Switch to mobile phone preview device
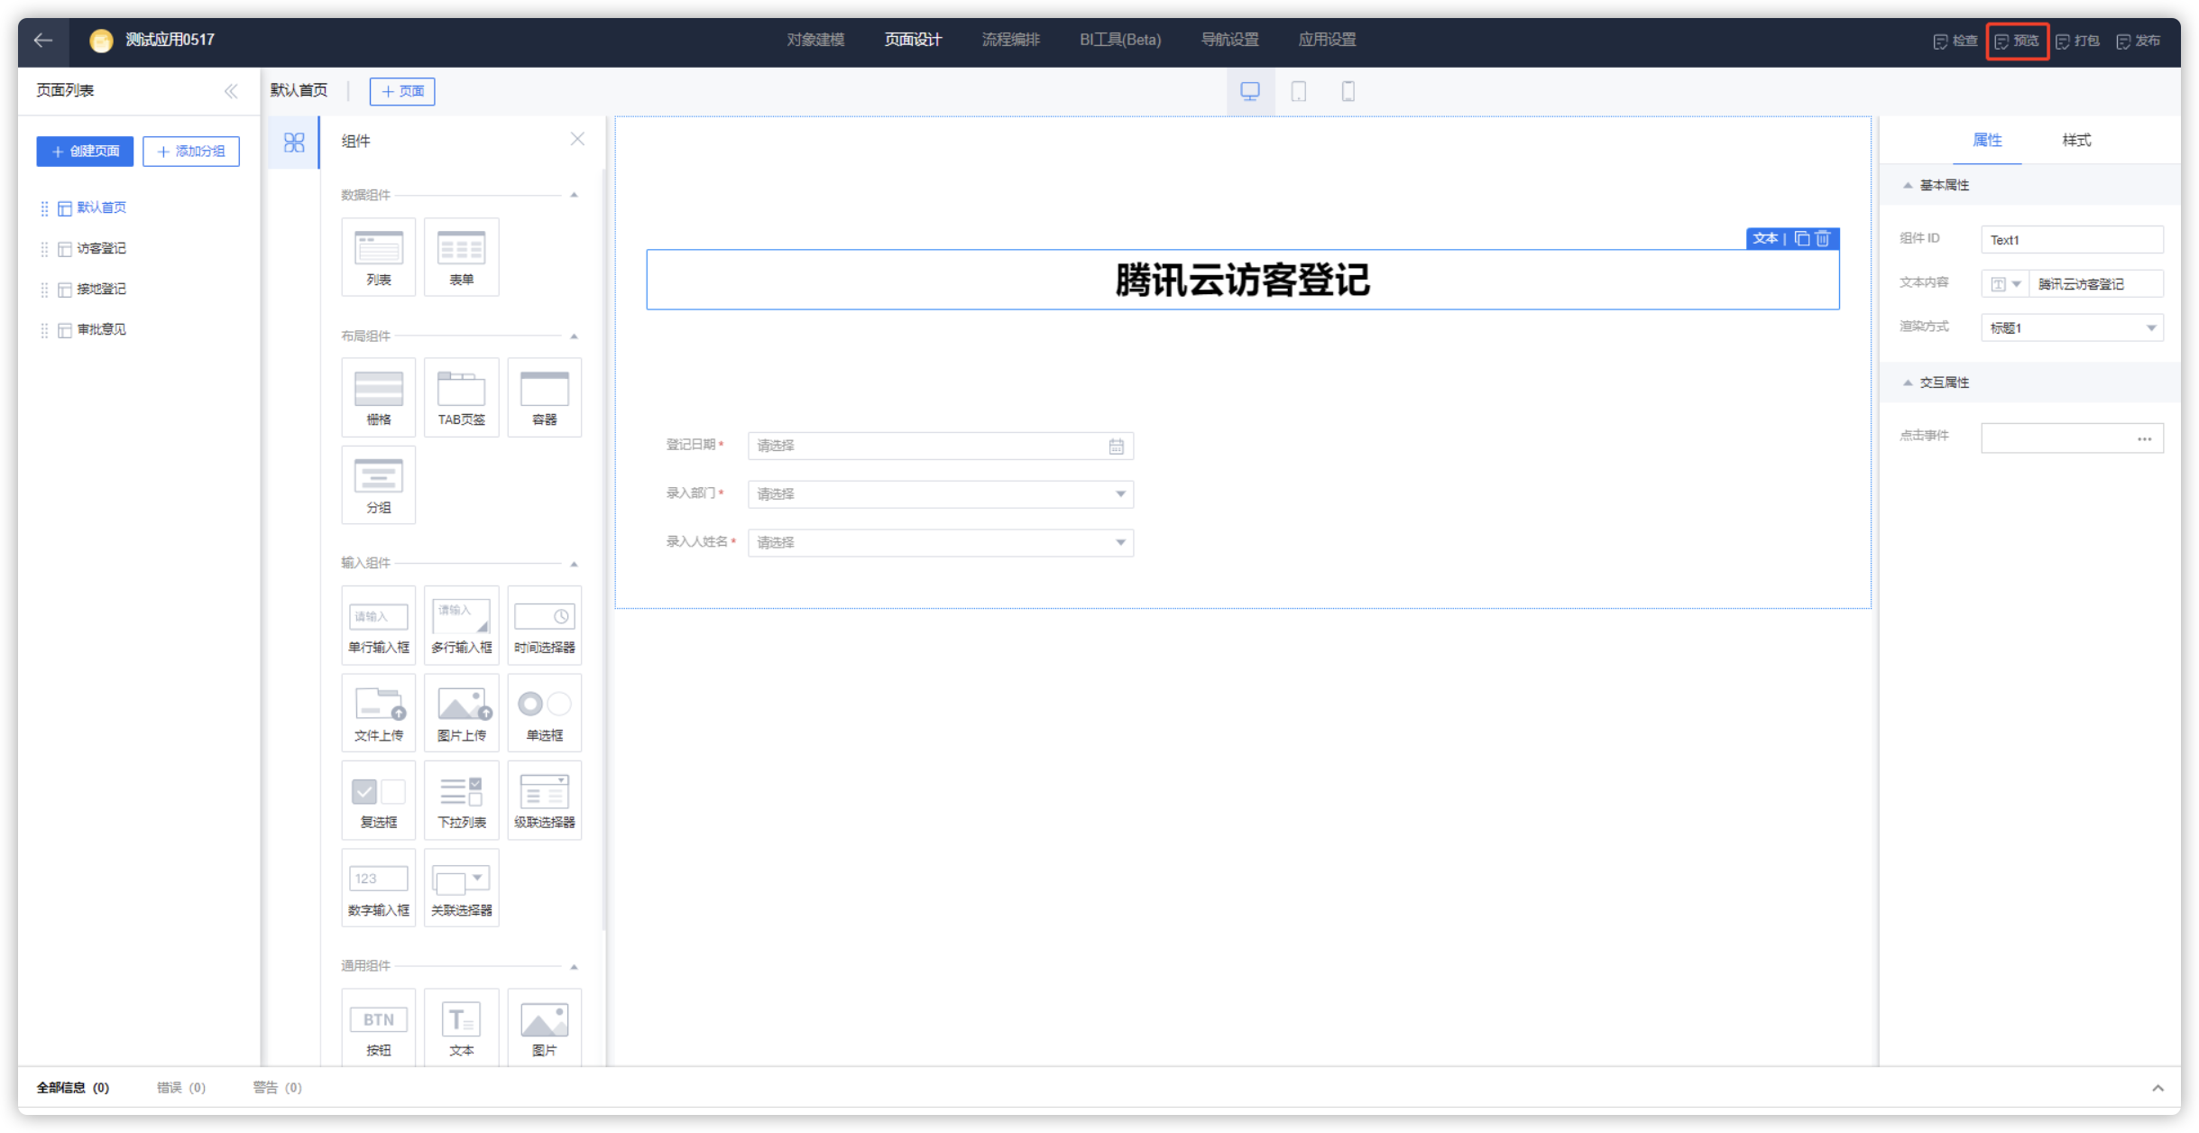The image size is (2199, 1133). [1348, 91]
